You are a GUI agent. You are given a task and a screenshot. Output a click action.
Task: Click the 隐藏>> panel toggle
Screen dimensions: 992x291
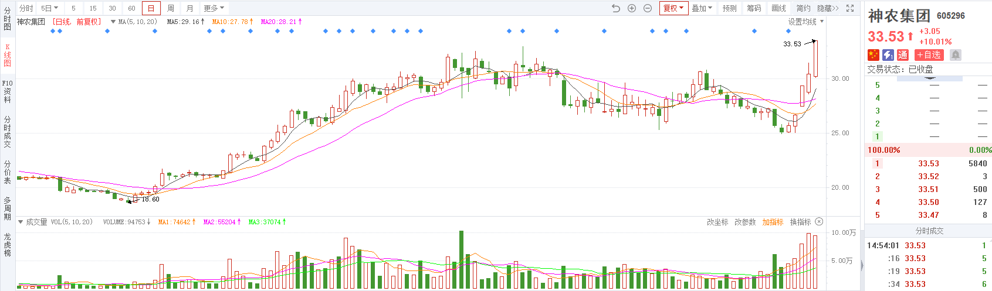tap(828, 8)
